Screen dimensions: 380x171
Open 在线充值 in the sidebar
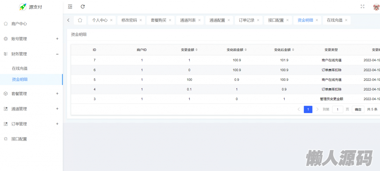tap(20, 68)
